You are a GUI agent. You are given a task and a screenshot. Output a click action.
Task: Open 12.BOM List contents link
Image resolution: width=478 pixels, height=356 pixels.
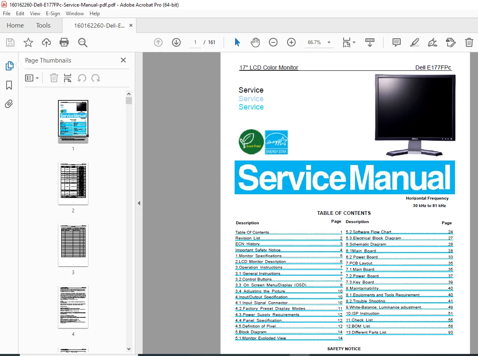click(x=399, y=326)
